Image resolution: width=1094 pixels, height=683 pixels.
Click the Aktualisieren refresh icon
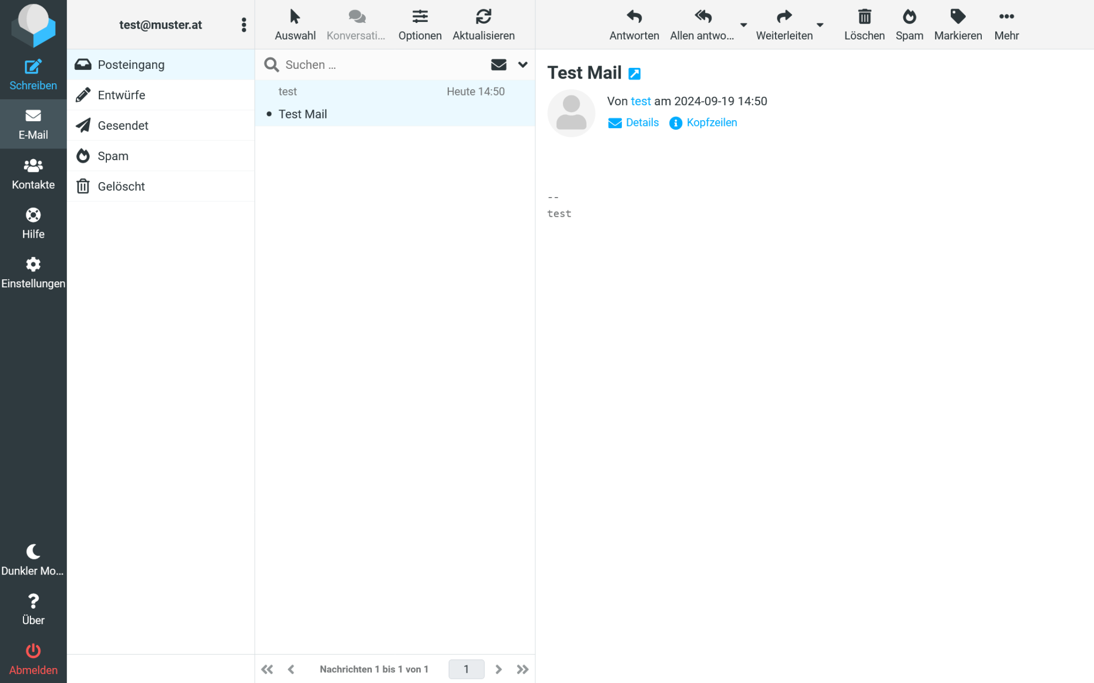(x=483, y=17)
